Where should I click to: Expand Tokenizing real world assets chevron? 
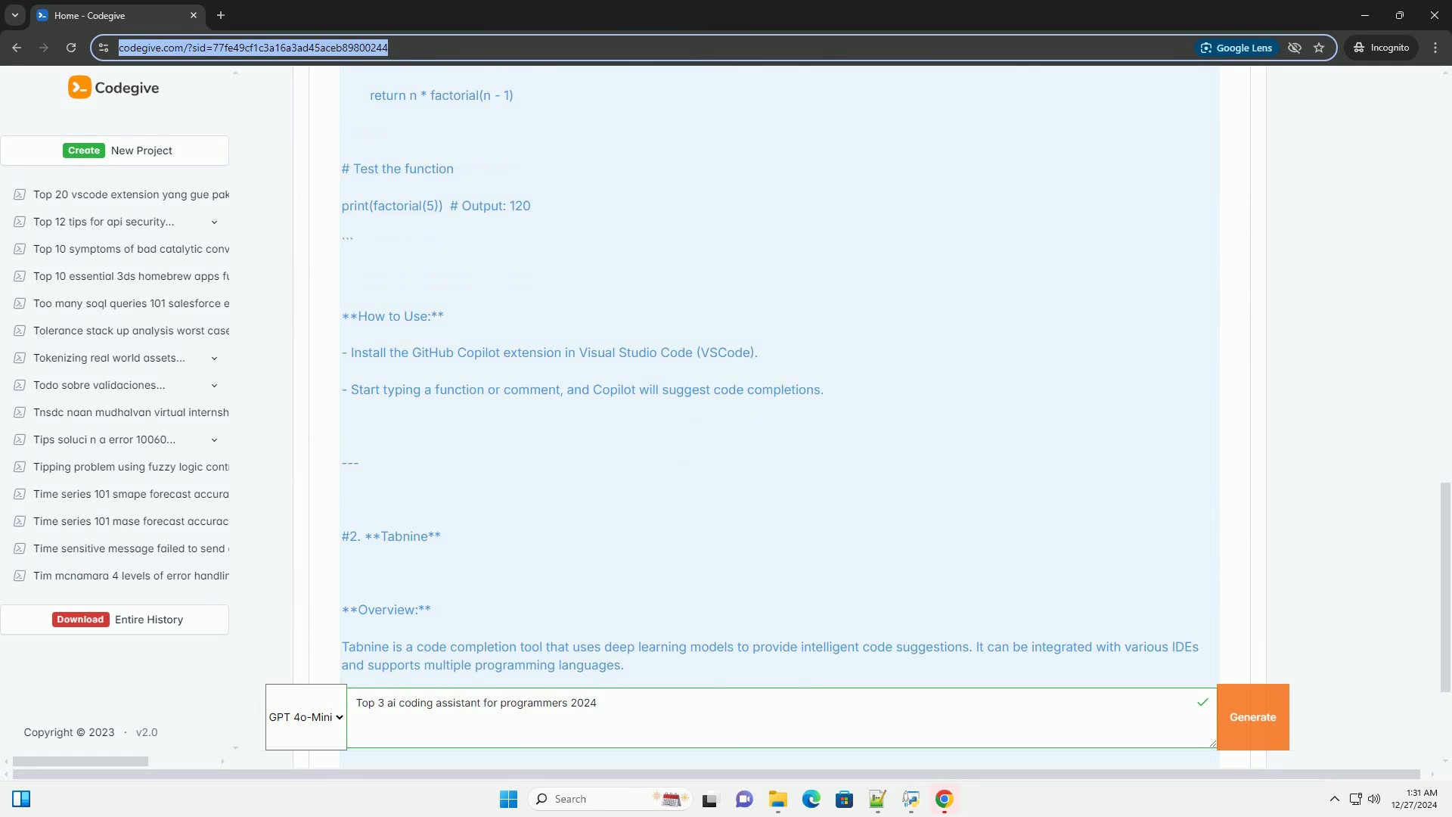coord(214,359)
